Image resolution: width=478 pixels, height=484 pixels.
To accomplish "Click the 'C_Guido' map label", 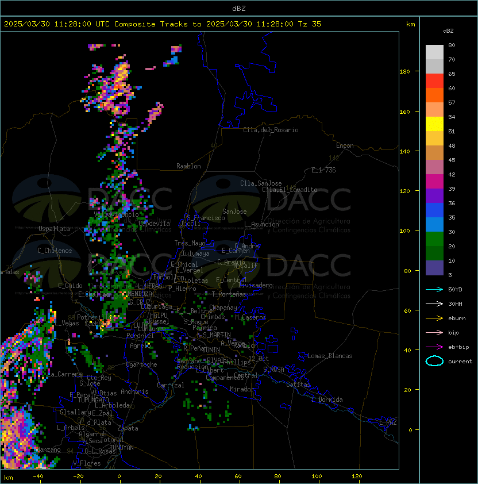I will [x=70, y=286].
